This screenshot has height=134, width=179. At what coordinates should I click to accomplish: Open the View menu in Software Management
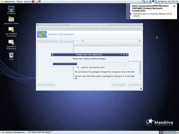coord(54,29)
